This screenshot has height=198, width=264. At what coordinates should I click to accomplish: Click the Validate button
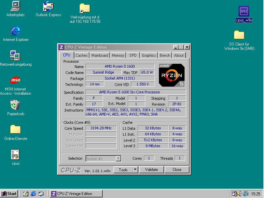(x=151, y=170)
